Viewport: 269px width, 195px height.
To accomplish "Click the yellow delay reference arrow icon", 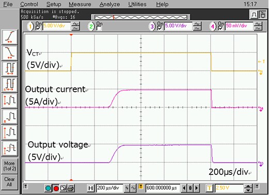I will point(141,186).
